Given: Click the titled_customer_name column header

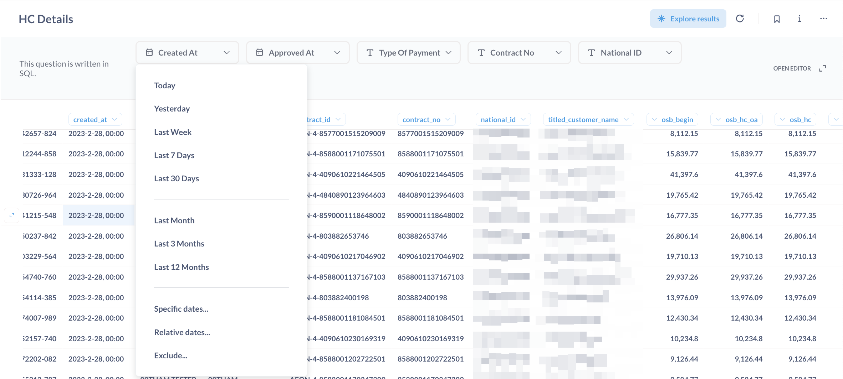Looking at the screenshot, I should pyautogui.click(x=588, y=120).
